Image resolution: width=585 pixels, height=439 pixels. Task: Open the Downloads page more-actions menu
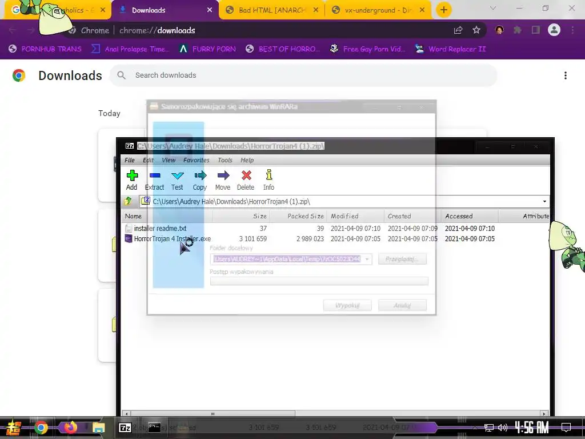(x=566, y=75)
